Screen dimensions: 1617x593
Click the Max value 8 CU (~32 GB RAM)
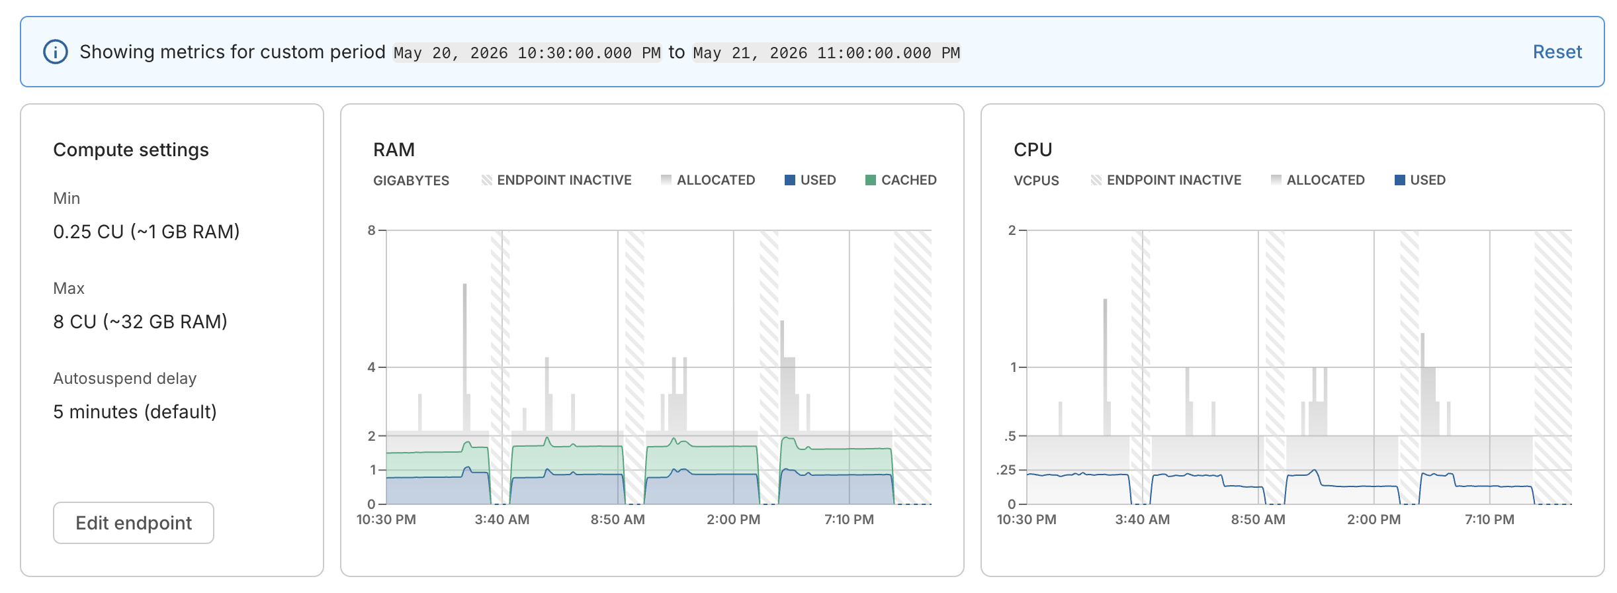click(x=140, y=322)
